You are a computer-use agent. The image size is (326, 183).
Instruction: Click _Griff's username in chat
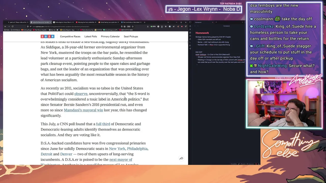[x=259, y=46]
